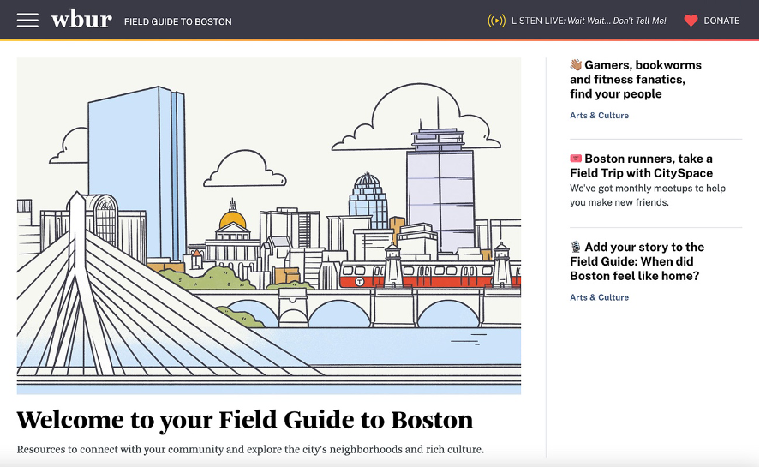The image size is (760, 467).
Task: Click the ticket emoji beside Boston runners headline
Action: point(576,158)
